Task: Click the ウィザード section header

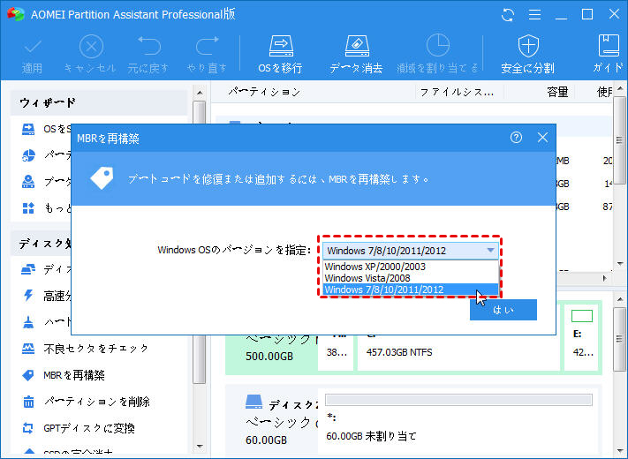Action: pyautogui.click(x=99, y=103)
